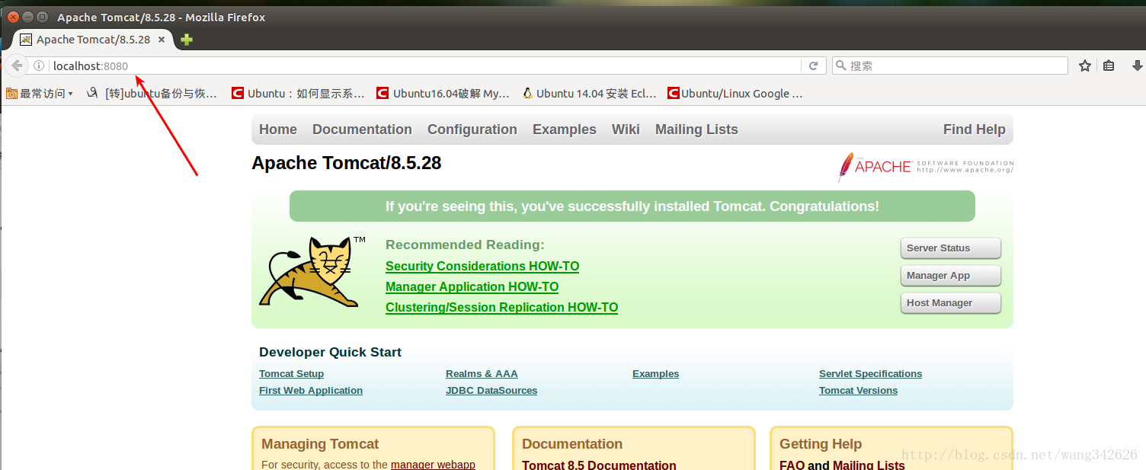Image resolution: width=1146 pixels, height=470 pixels.
Task: Click the Managing Tomcat heading
Action: tap(320, 444)
